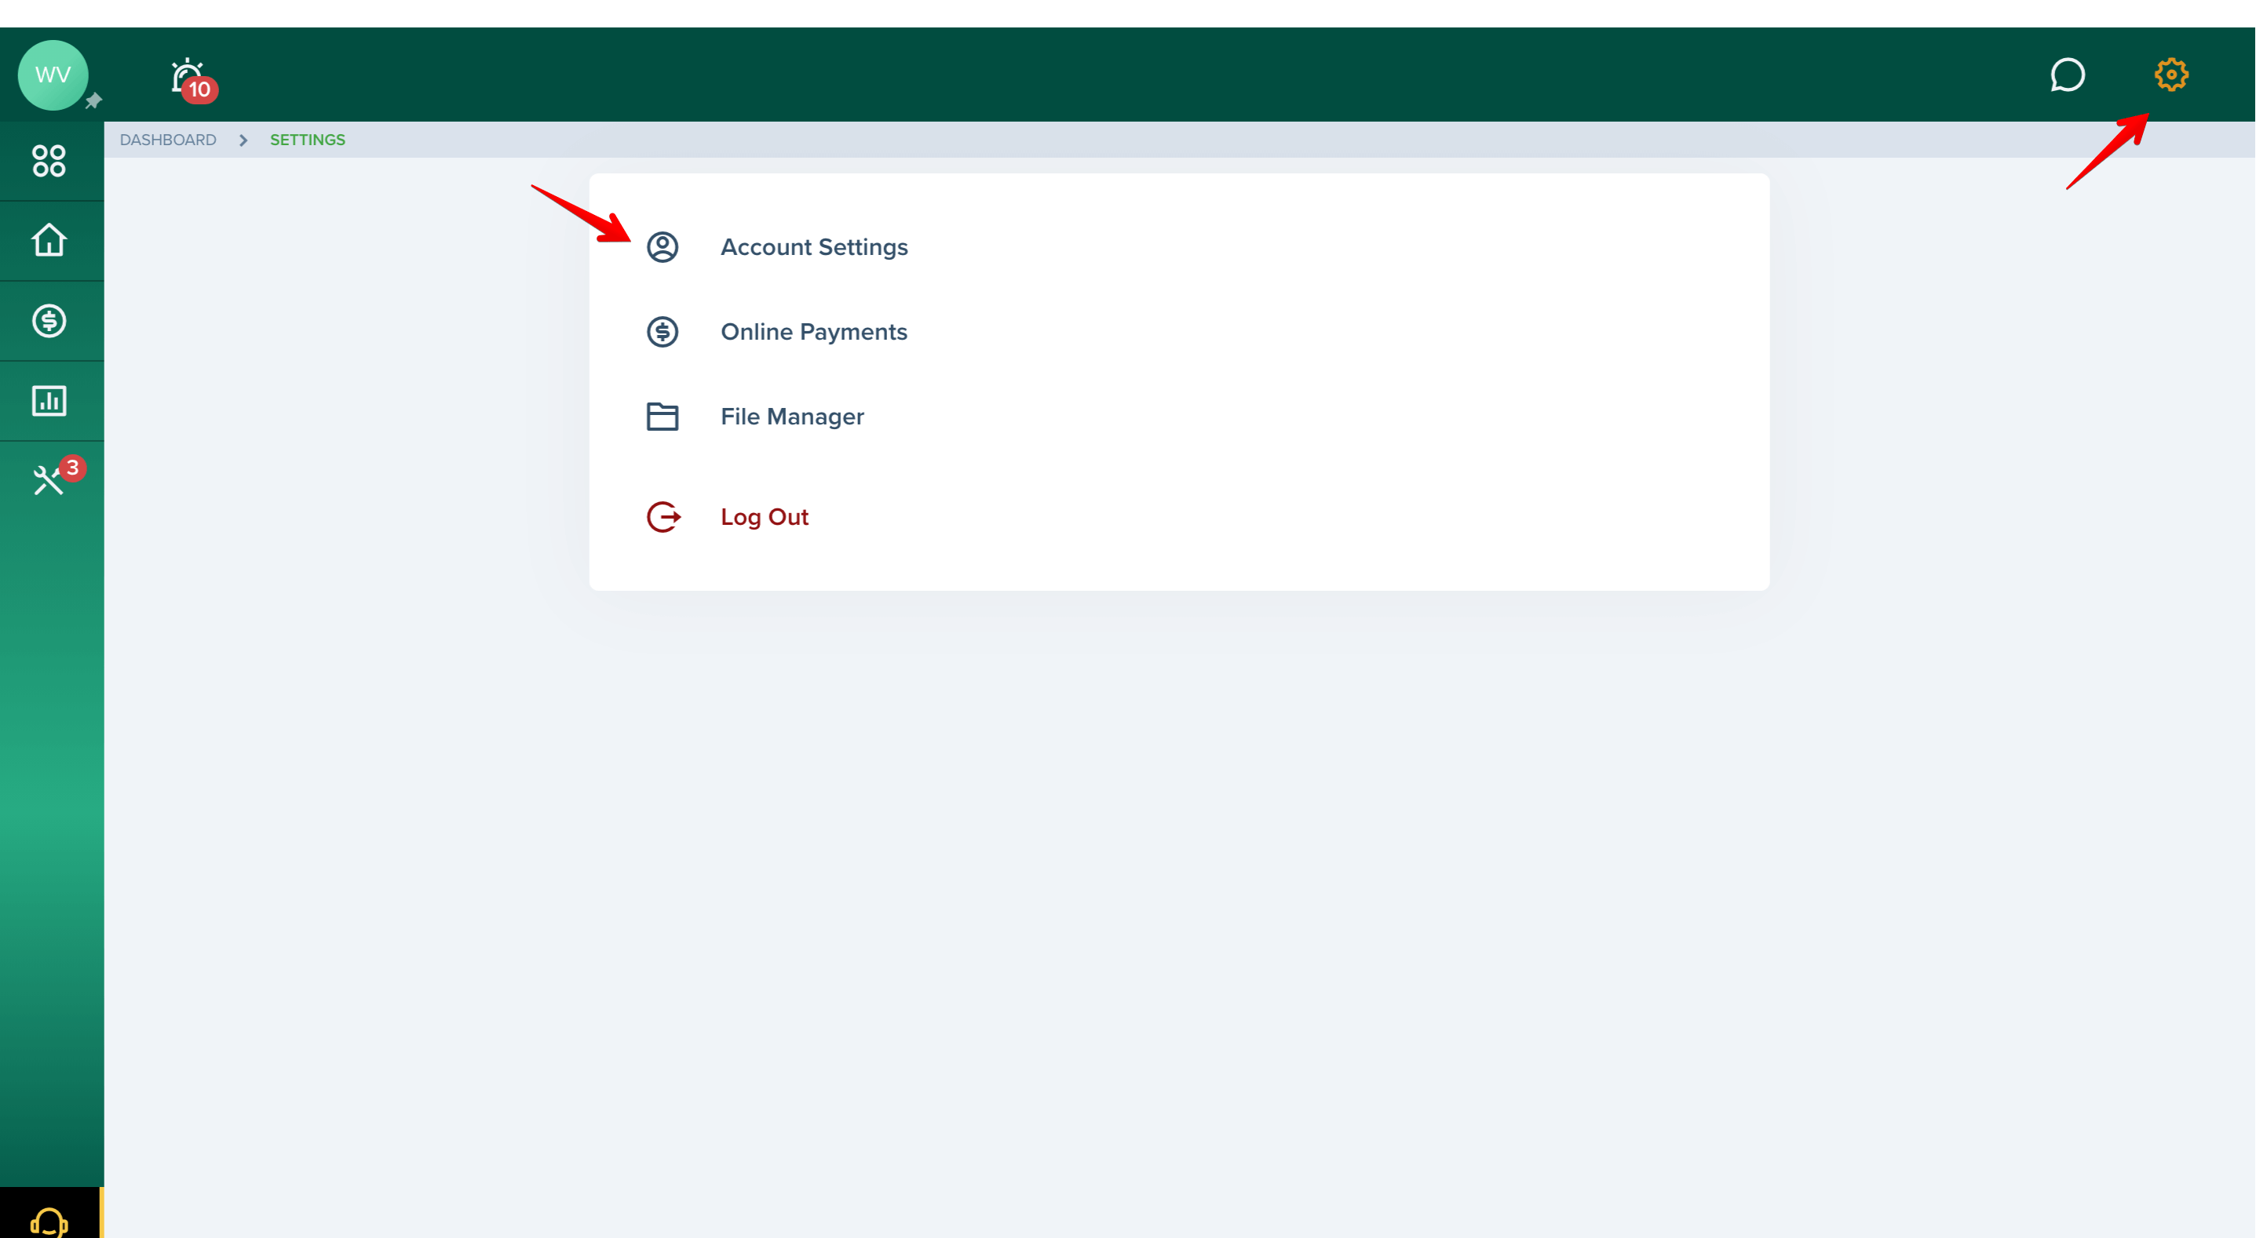Viewport: 2256px width, 1238px height.
Task: Open File Manager
Action: click(792, 417)
